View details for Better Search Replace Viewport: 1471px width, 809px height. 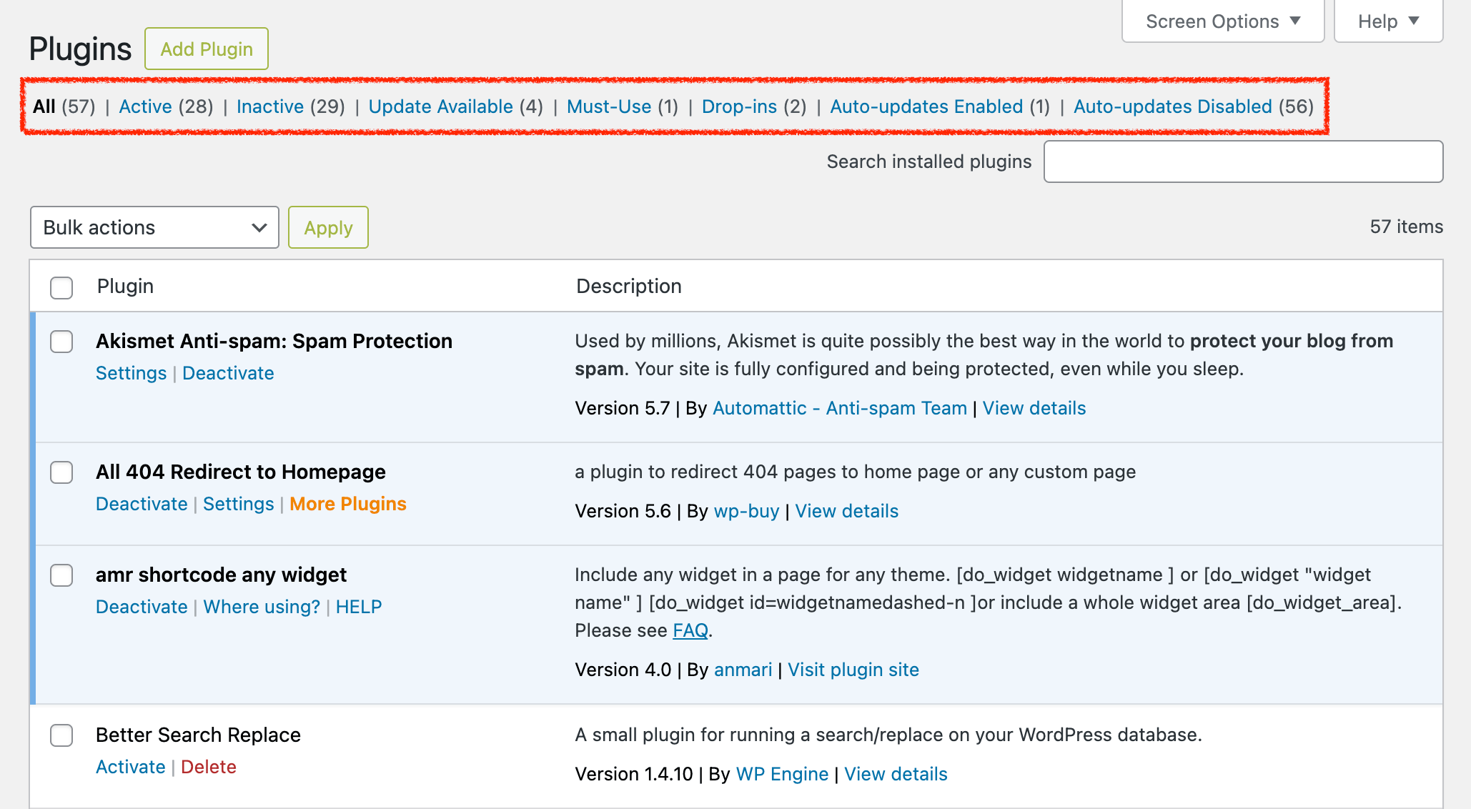[896, 774]
